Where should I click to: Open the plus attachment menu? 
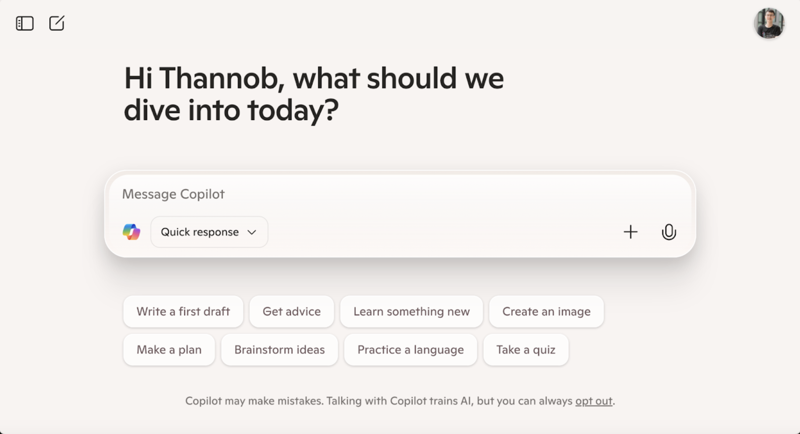point(630,232)
